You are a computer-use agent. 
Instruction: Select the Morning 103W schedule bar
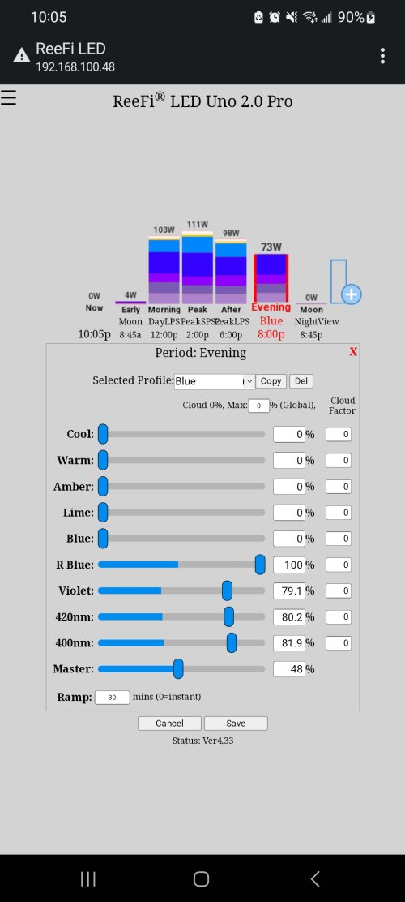164,270
